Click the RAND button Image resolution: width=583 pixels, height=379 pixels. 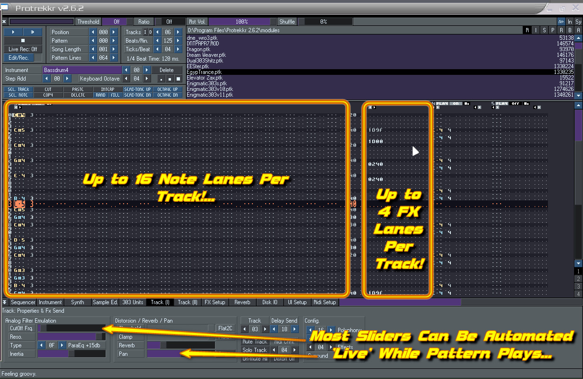click(100, 95)
